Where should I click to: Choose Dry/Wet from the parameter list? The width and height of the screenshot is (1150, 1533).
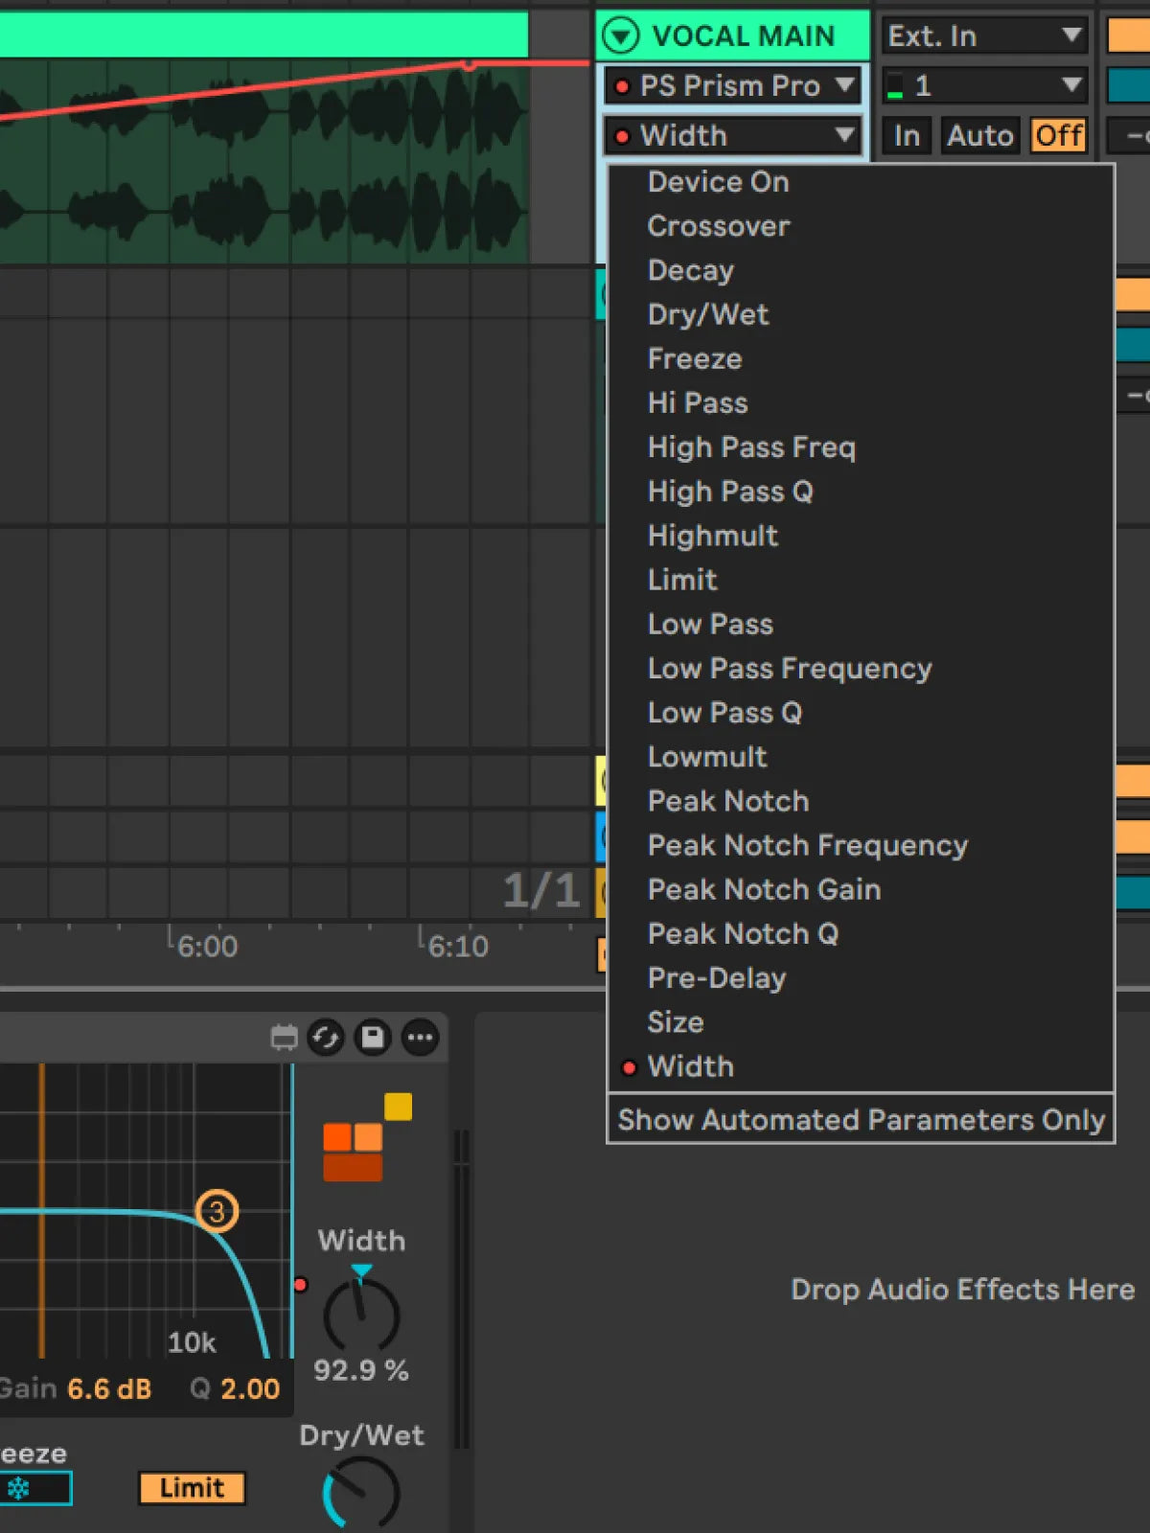tap(708, 314)
